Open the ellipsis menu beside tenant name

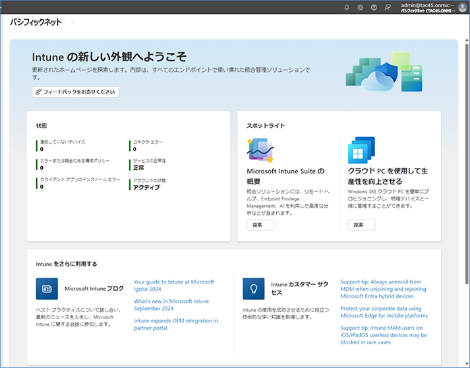[x=73, y=22]
